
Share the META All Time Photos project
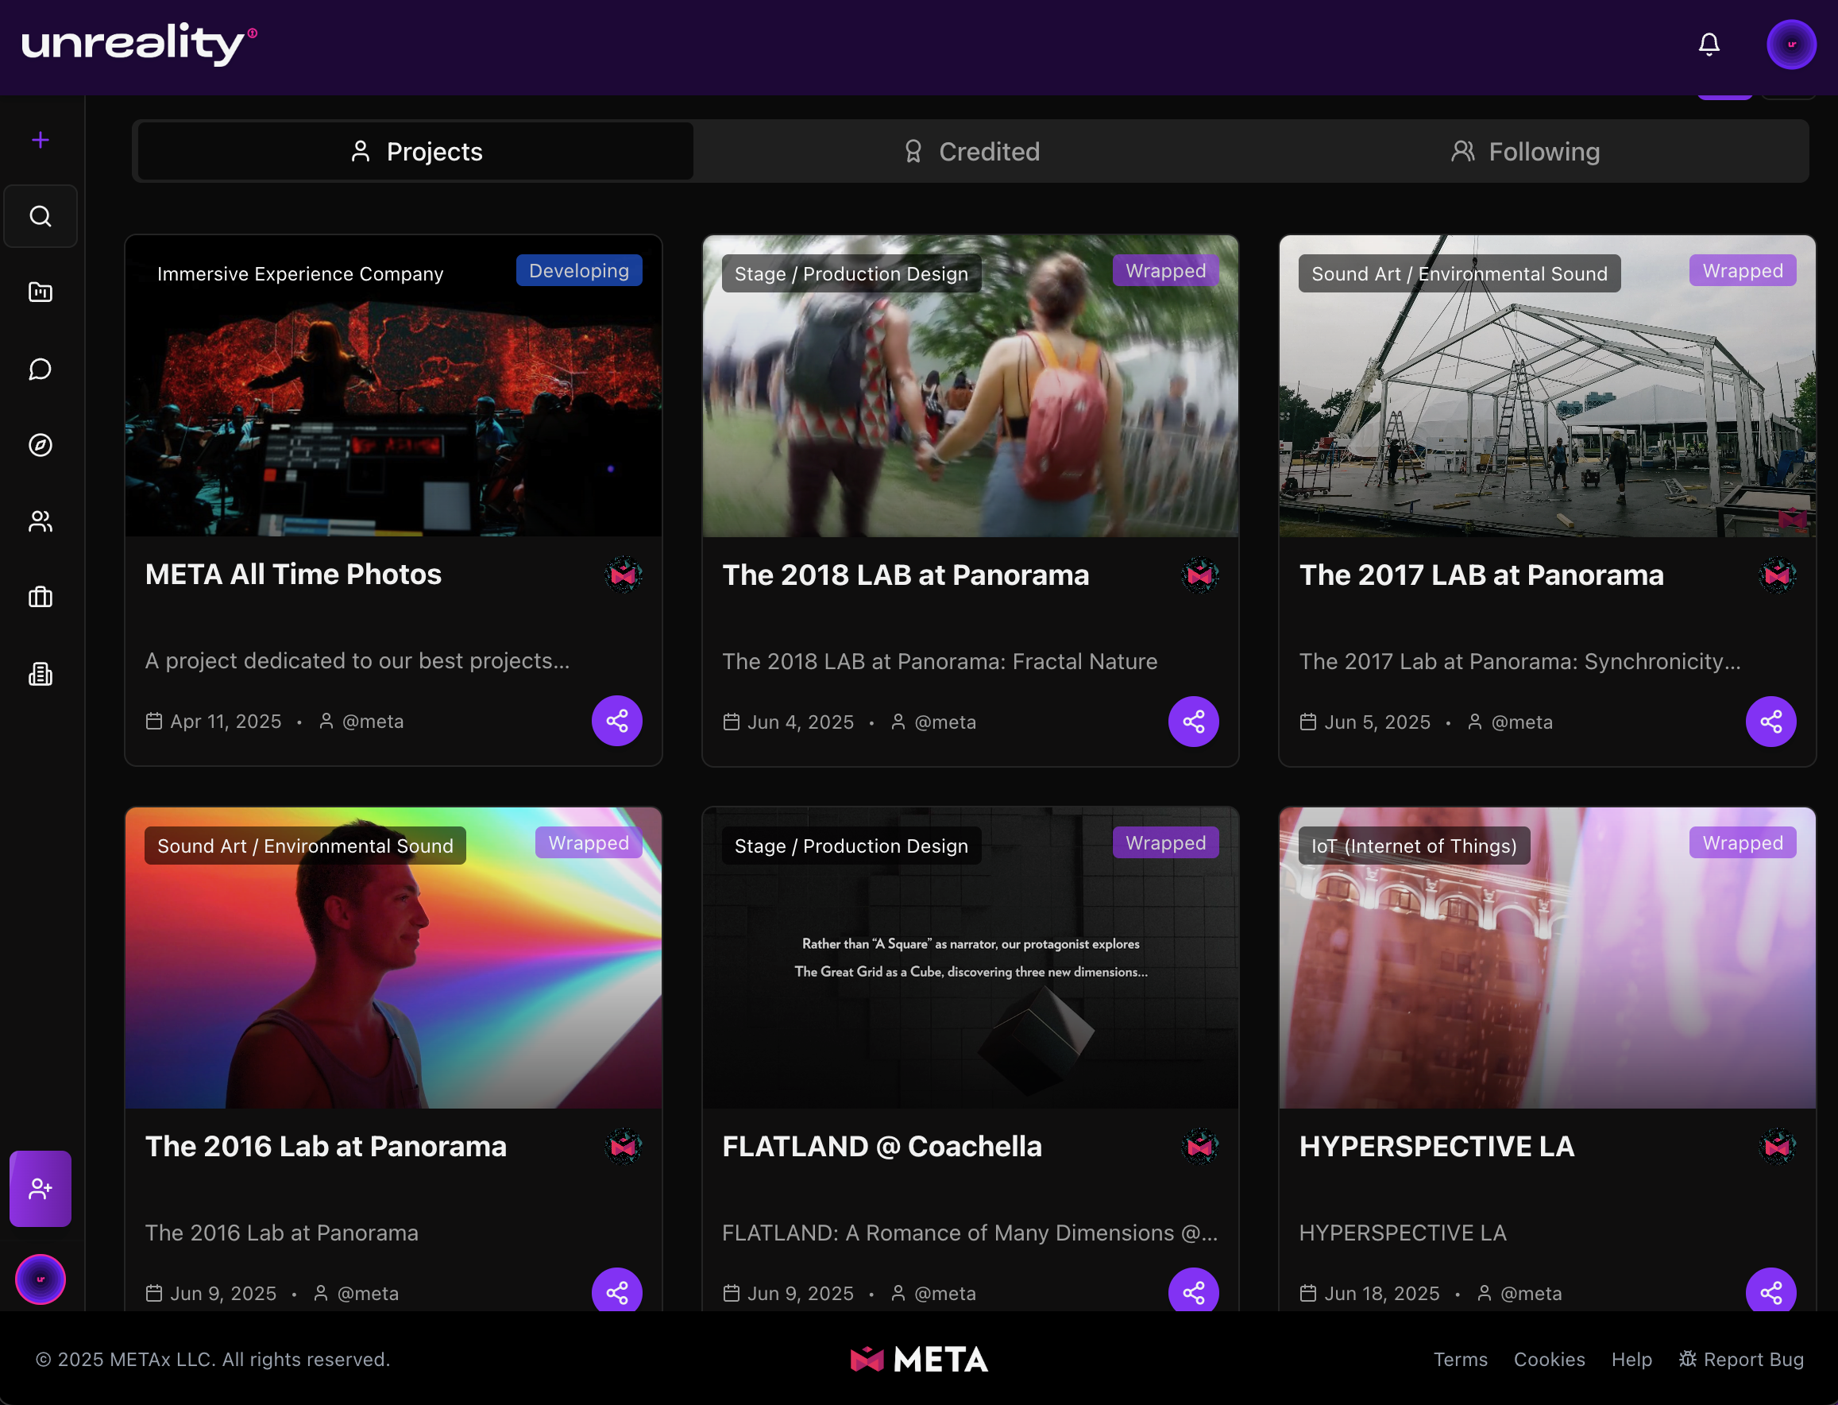click(617, 721)
